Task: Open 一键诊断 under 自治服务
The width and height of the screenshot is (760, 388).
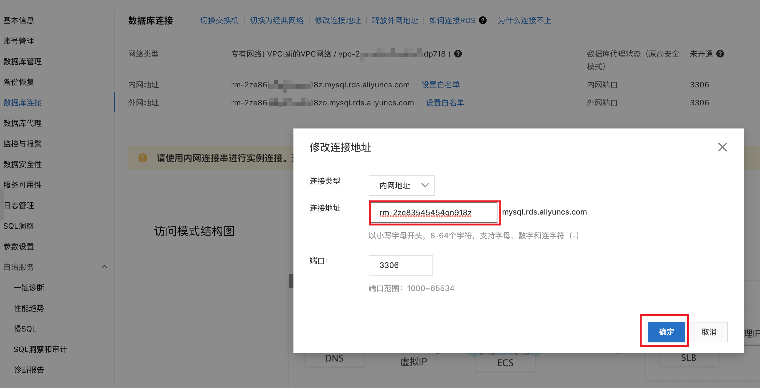Action: click(x=29, y=287)
